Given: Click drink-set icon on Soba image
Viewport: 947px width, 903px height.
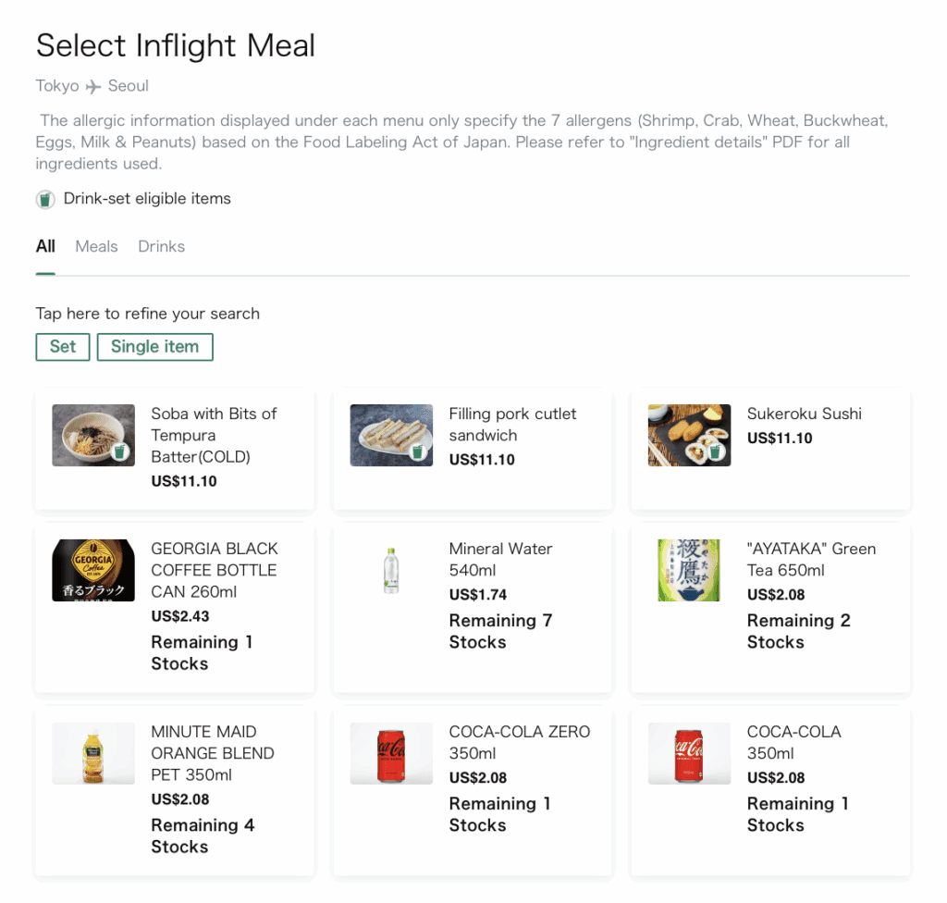Looking at the screenshot, I should tap(119, 452).
